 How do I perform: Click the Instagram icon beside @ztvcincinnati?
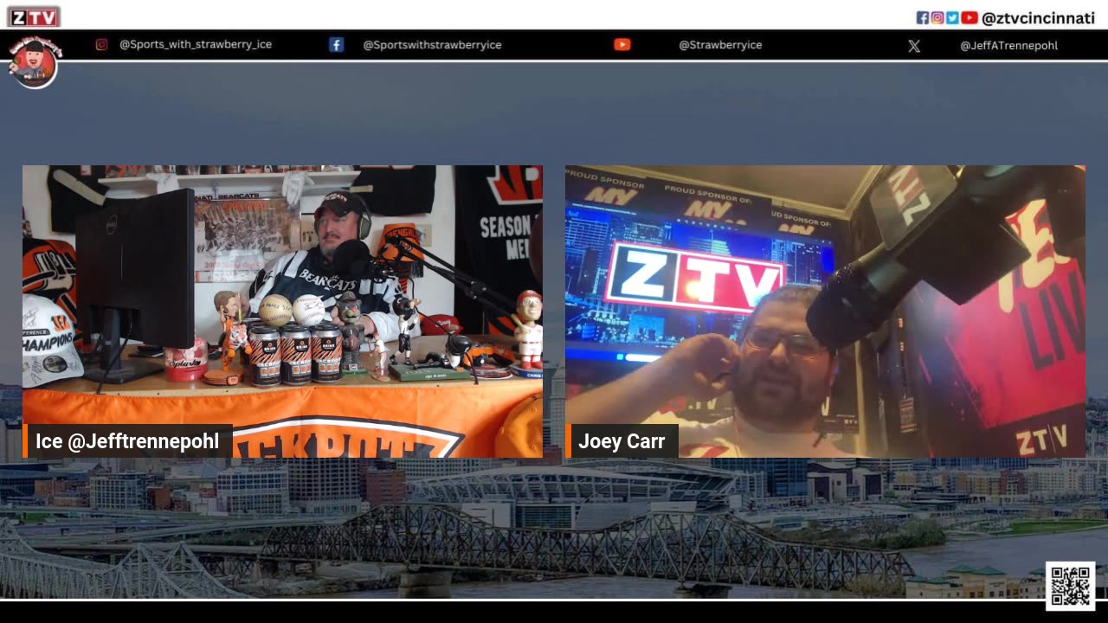point(937,17)
